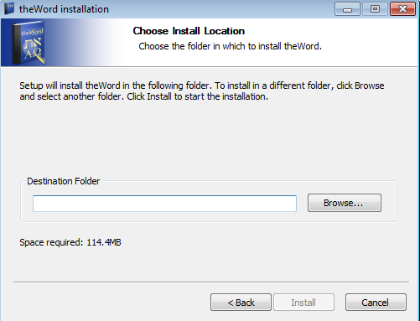
Task: Click the setup instructions paragraph text
Action: coord(202,91)
